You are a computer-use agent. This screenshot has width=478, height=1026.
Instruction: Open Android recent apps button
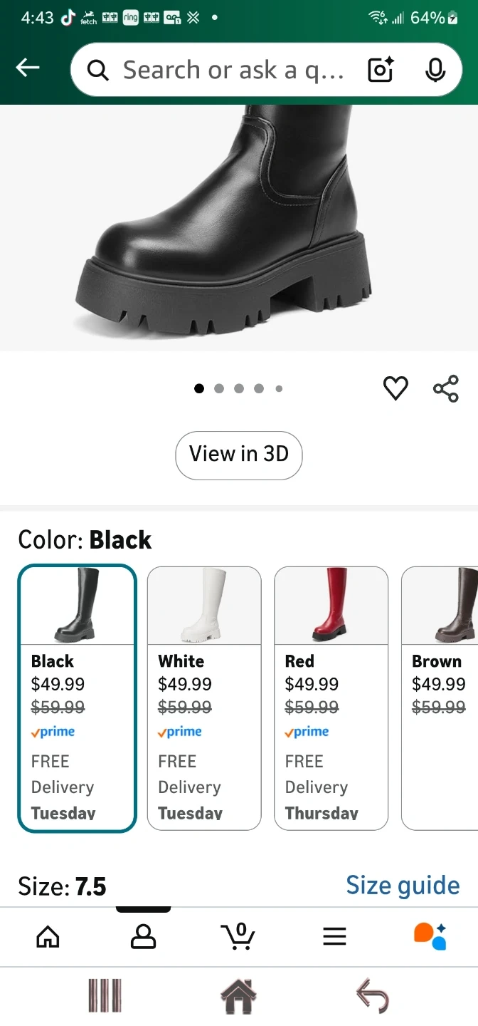[x=105, y=996]
